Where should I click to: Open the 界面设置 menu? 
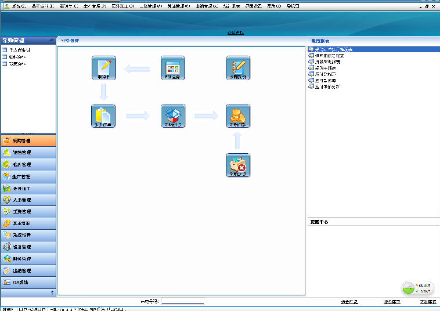coord(254,6)
